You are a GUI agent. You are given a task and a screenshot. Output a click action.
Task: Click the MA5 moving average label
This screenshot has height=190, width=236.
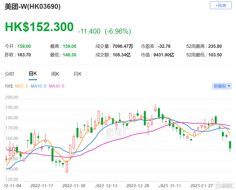coord(21,86)
